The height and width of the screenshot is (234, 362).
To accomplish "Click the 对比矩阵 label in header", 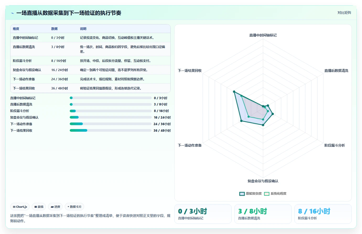I will (344, 13).
